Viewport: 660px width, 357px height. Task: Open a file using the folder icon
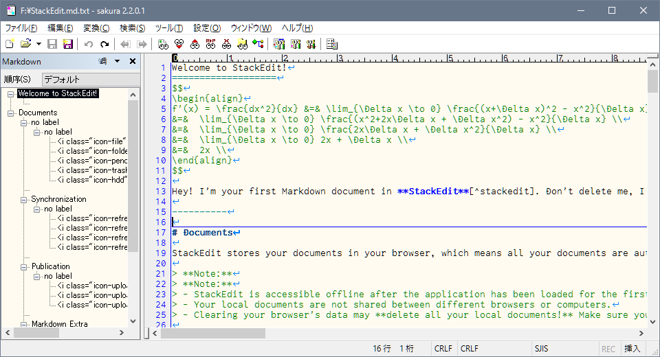25,44
